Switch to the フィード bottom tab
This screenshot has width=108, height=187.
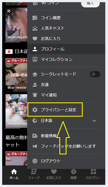click(34, 174)
